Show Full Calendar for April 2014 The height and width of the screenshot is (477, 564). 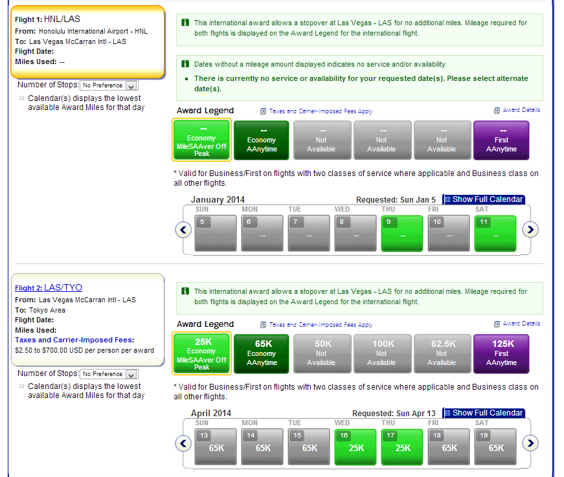[484, 413]
